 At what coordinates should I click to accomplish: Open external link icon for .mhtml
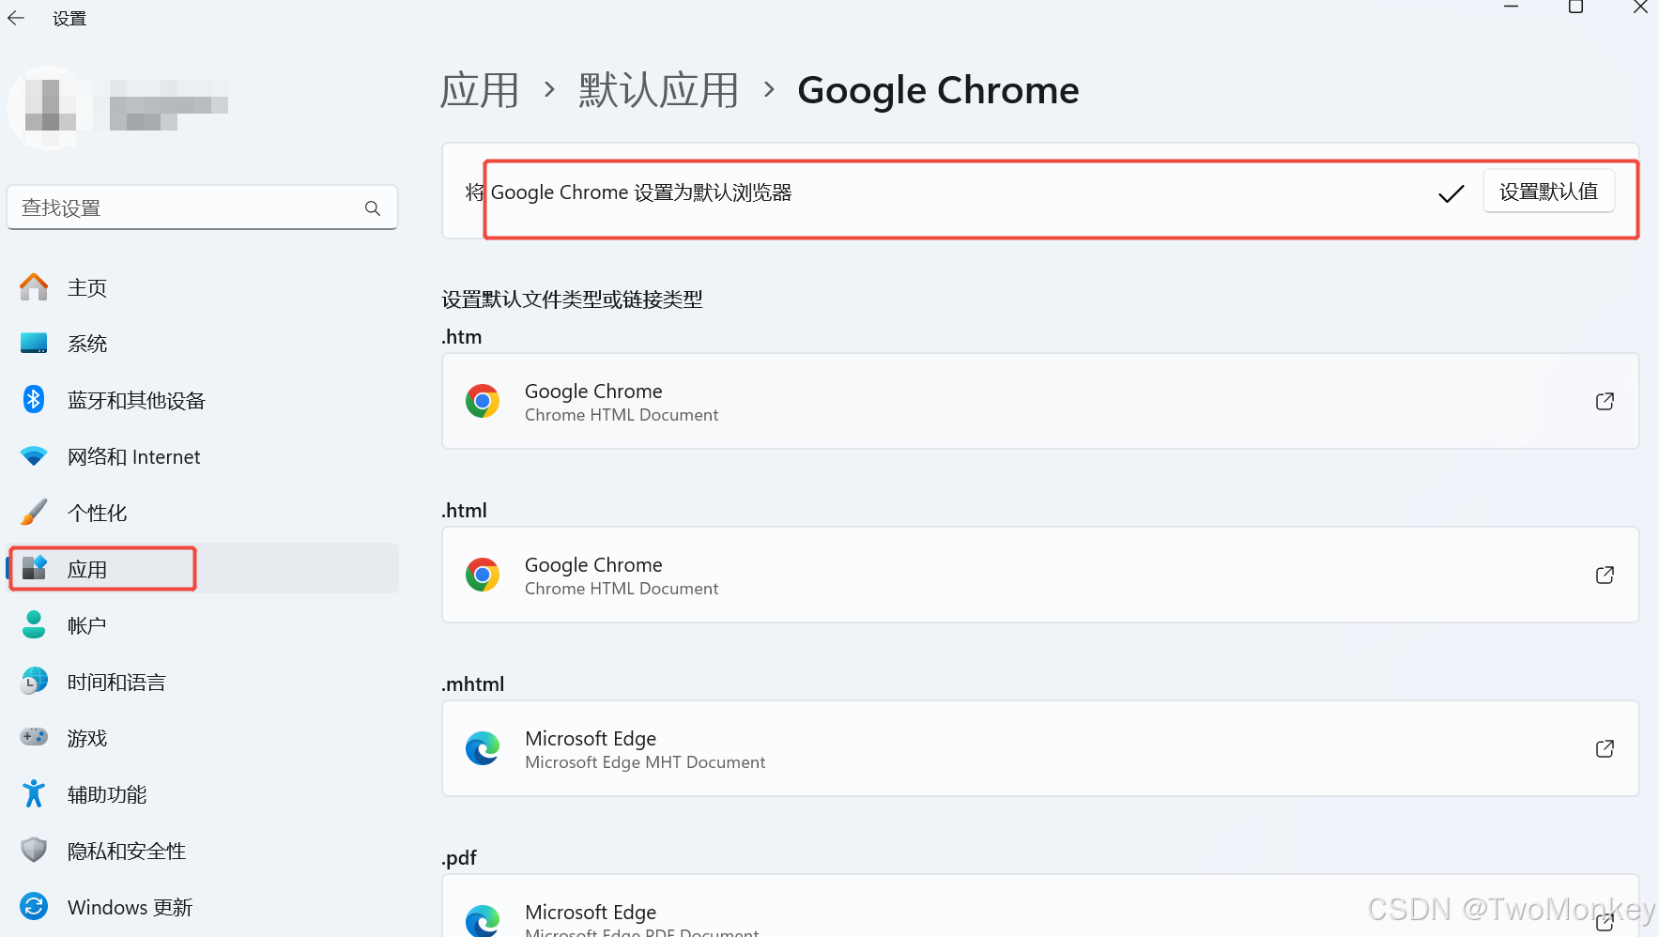click(1605, 748)
